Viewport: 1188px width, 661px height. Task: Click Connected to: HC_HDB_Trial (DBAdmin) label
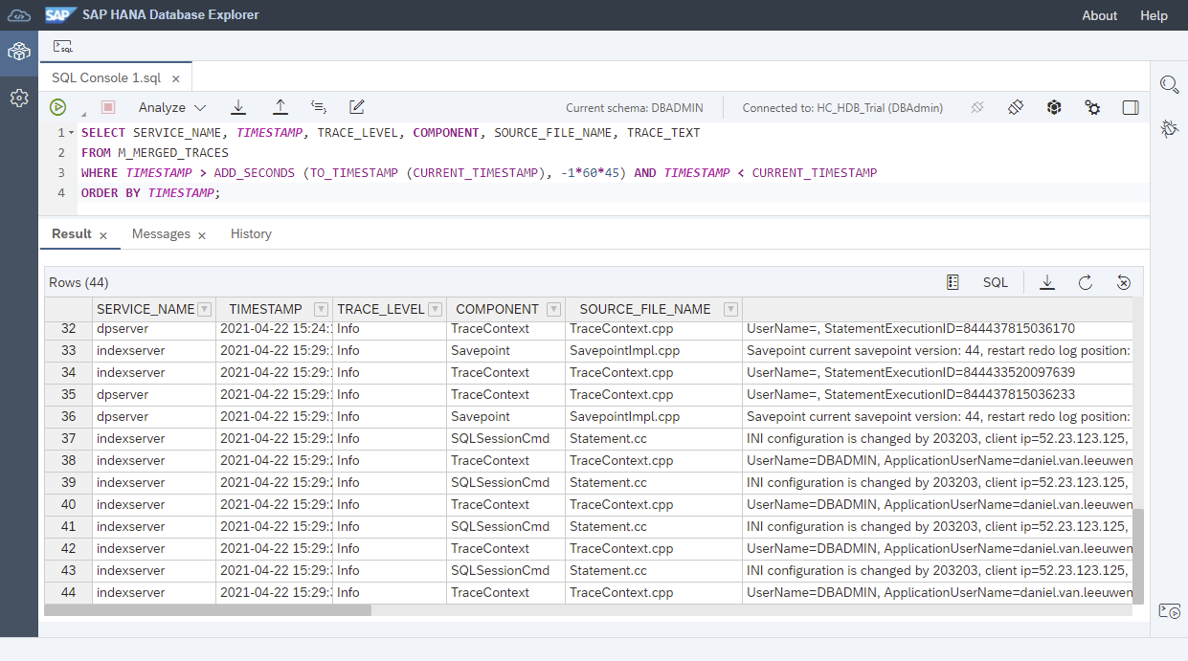(x=842, y=108)
